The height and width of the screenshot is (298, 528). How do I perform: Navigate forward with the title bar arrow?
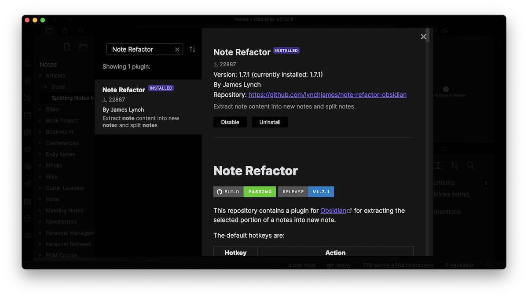[69, 19]
